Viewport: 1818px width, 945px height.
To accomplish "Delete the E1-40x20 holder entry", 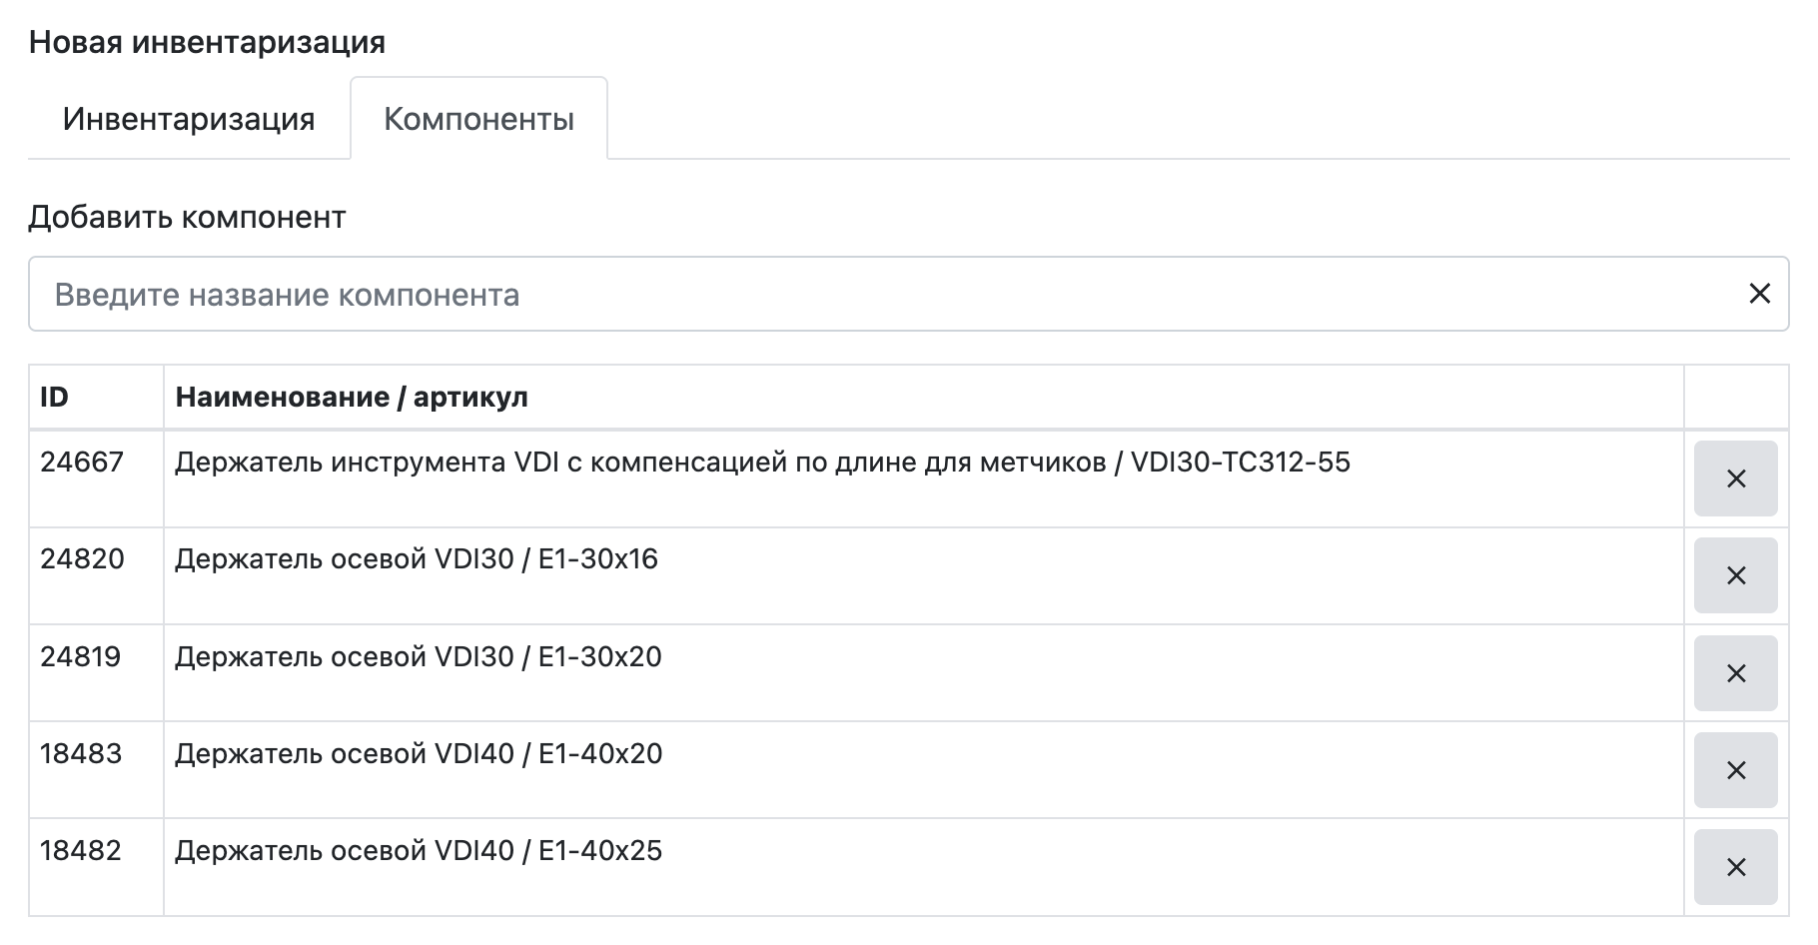I will pyautogui.click(x=1735, y=770).
